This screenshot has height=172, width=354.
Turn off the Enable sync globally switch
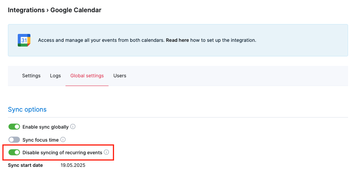(14, 127)
